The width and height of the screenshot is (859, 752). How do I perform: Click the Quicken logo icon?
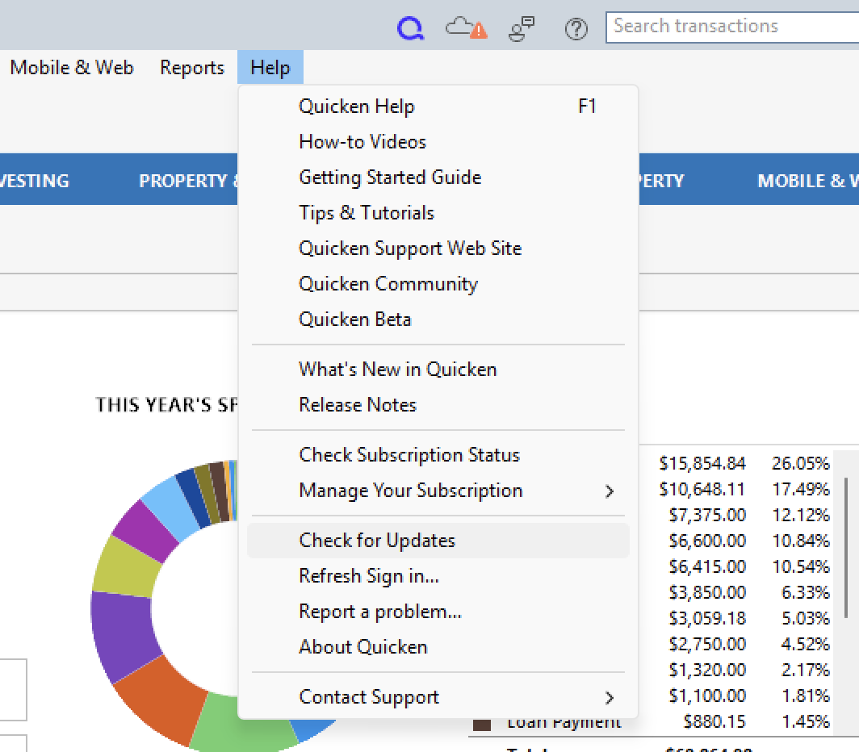tap(411, 27)
